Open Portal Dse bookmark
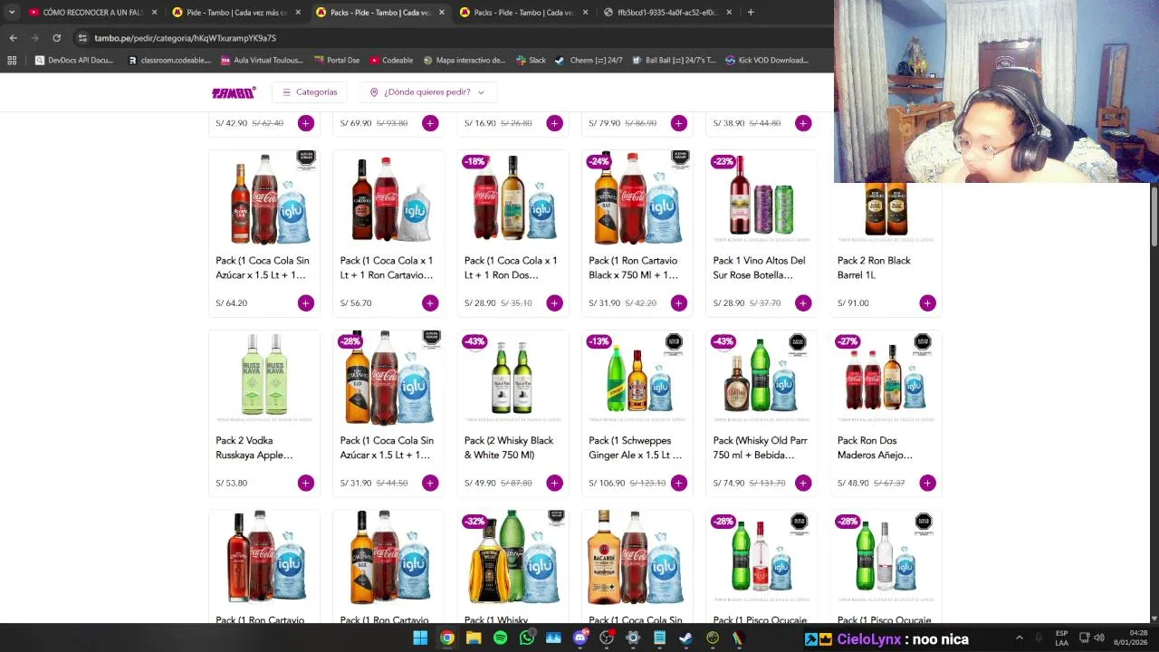Screen dimensions: 1159x652 (x=336, y=61)
